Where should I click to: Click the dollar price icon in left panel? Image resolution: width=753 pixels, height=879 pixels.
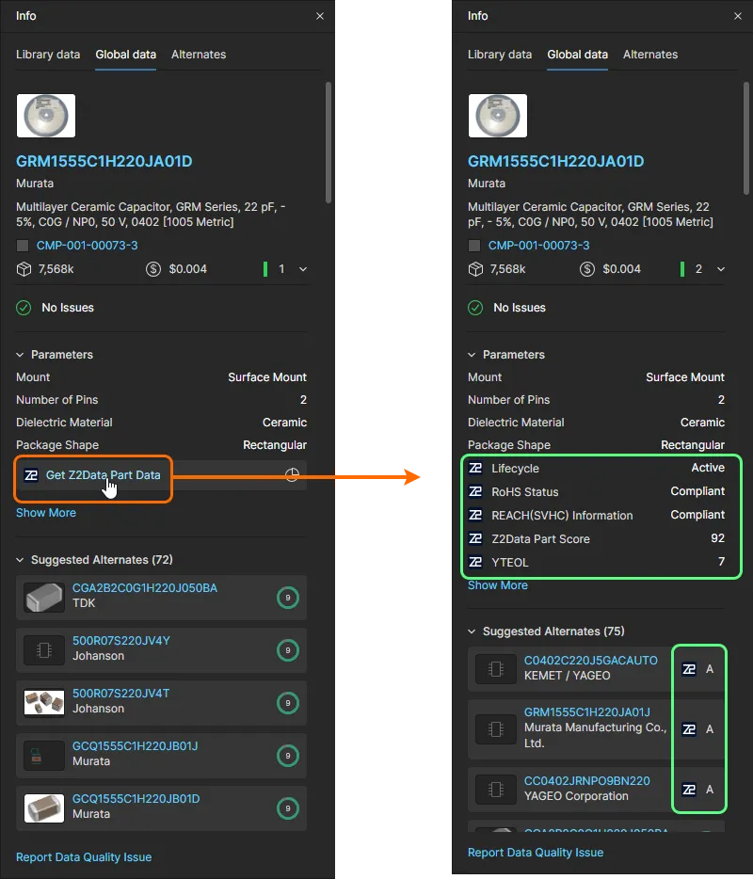point(153,269)
